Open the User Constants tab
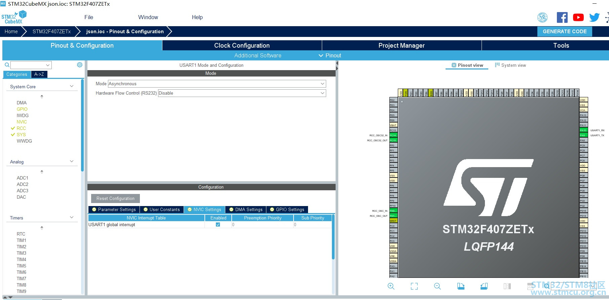This screenshot has height=300, width=609. pyautogui.click(x=162, y=209)
